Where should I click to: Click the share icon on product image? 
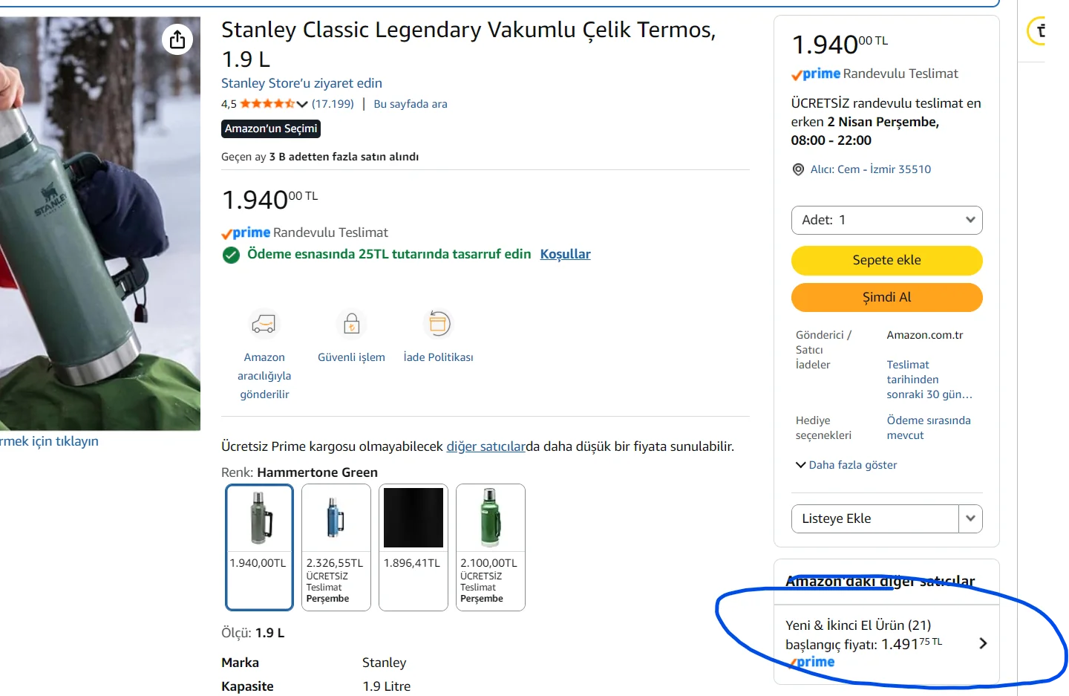177,39
